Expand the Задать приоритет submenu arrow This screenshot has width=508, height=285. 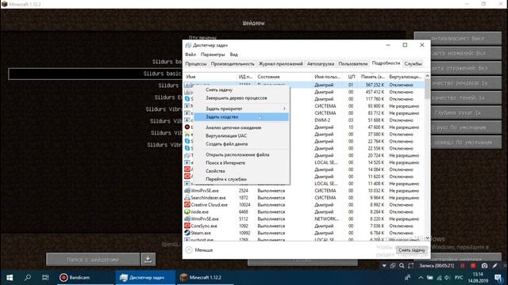coord(284,108)
